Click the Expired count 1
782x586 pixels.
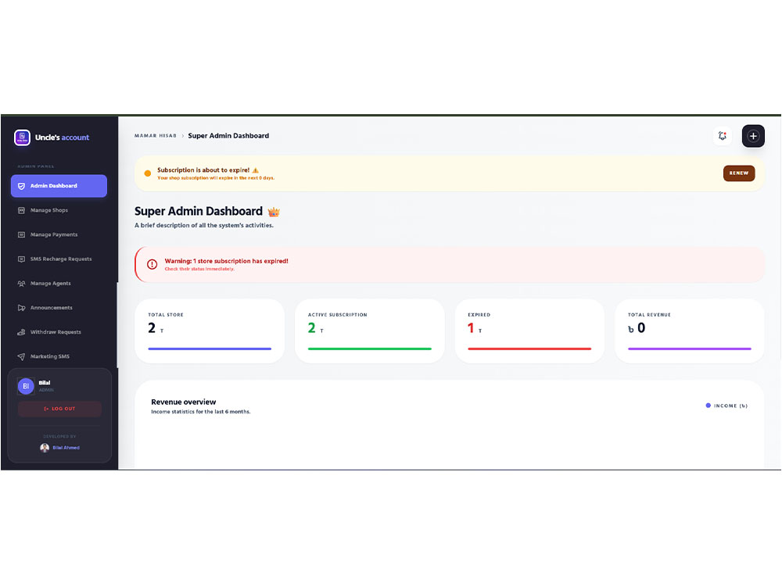click(471, 328)
